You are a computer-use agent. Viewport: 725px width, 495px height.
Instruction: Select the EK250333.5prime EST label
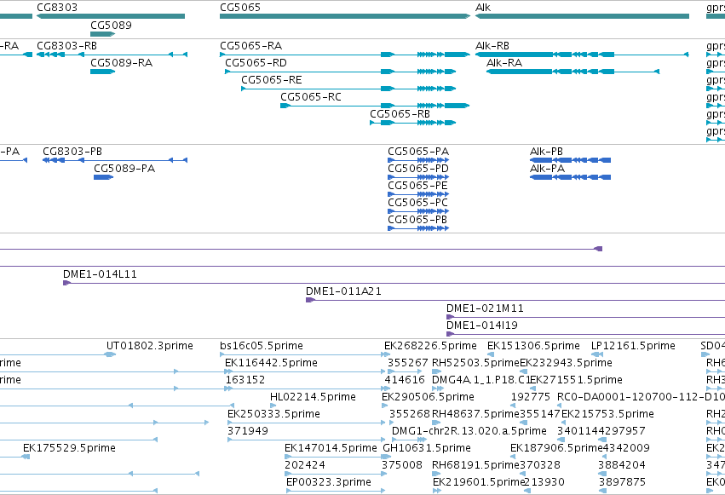[273, 414]
